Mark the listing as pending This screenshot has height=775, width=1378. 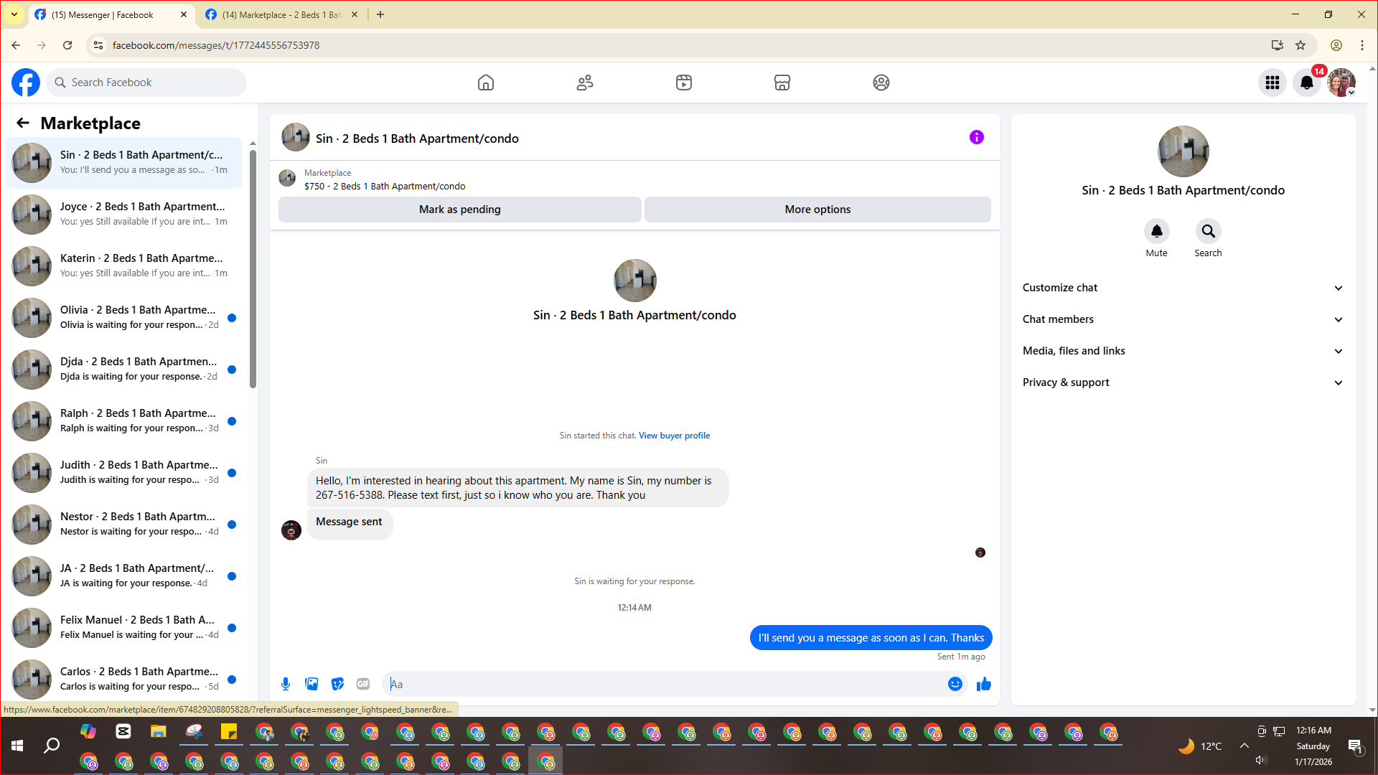459,210
